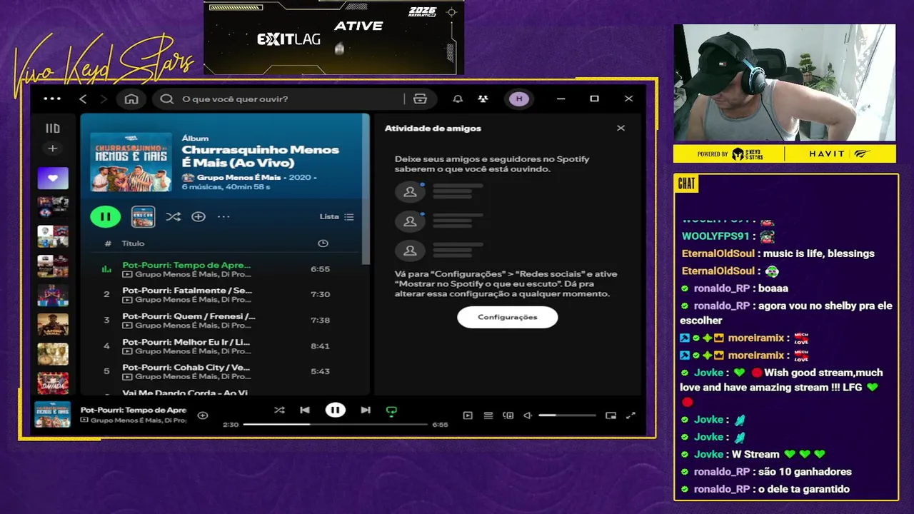Seek on the song progress bar
The image size is (914, 514).
pyautogui.click(x=335, y=424)
